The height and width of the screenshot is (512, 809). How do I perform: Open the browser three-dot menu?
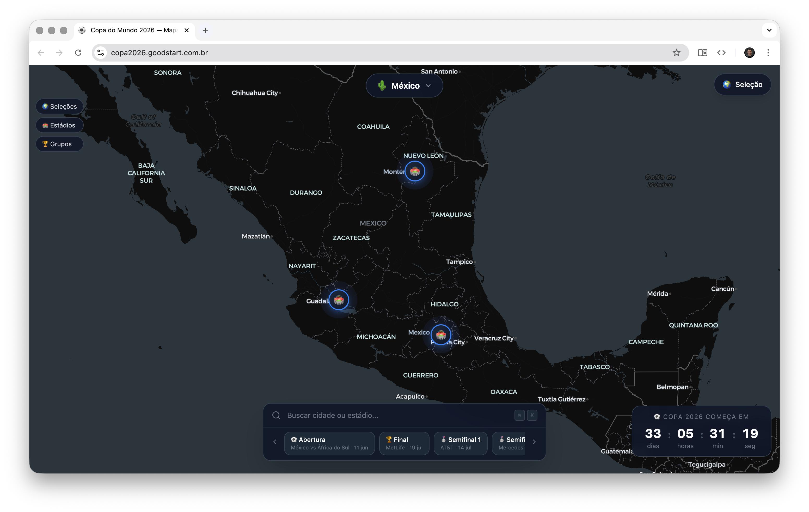768,53
